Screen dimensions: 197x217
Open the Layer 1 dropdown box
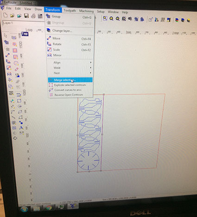point(24,23)
